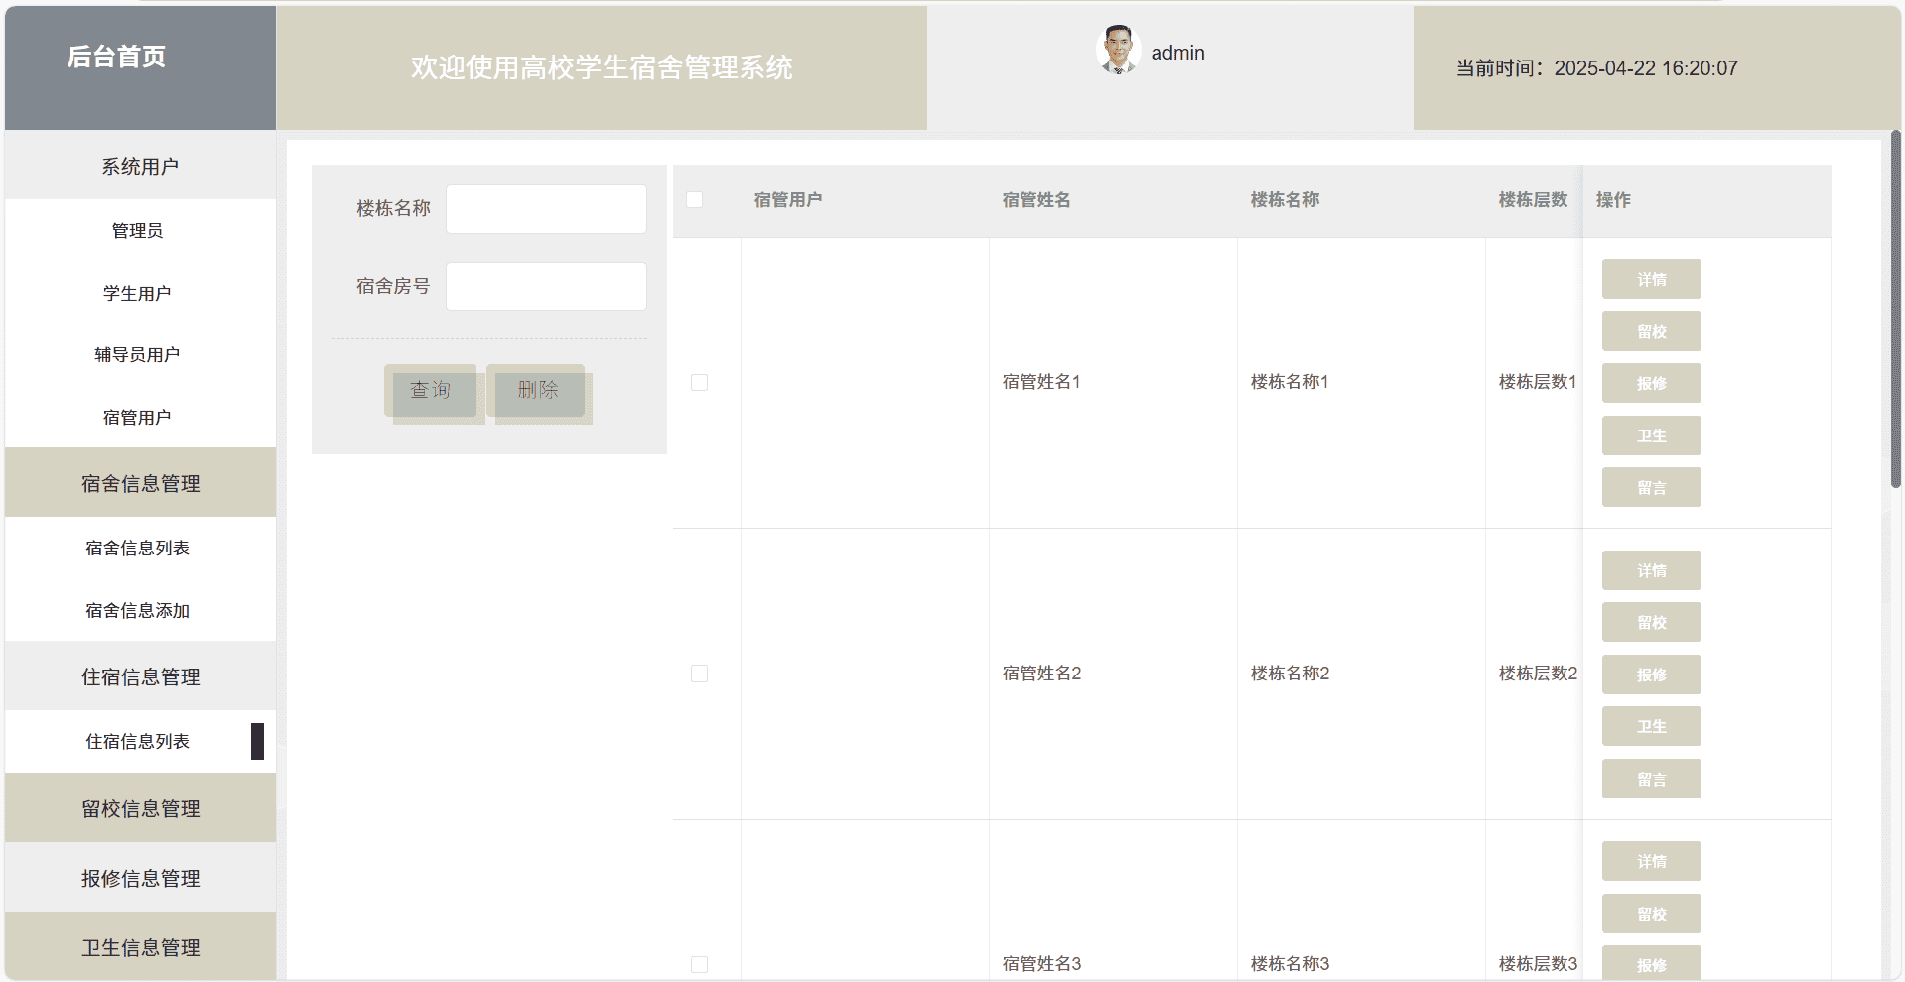Open the 辅导员用户 menu item
The width and height of the screenshot is (1905, 982).
point(138,354)
